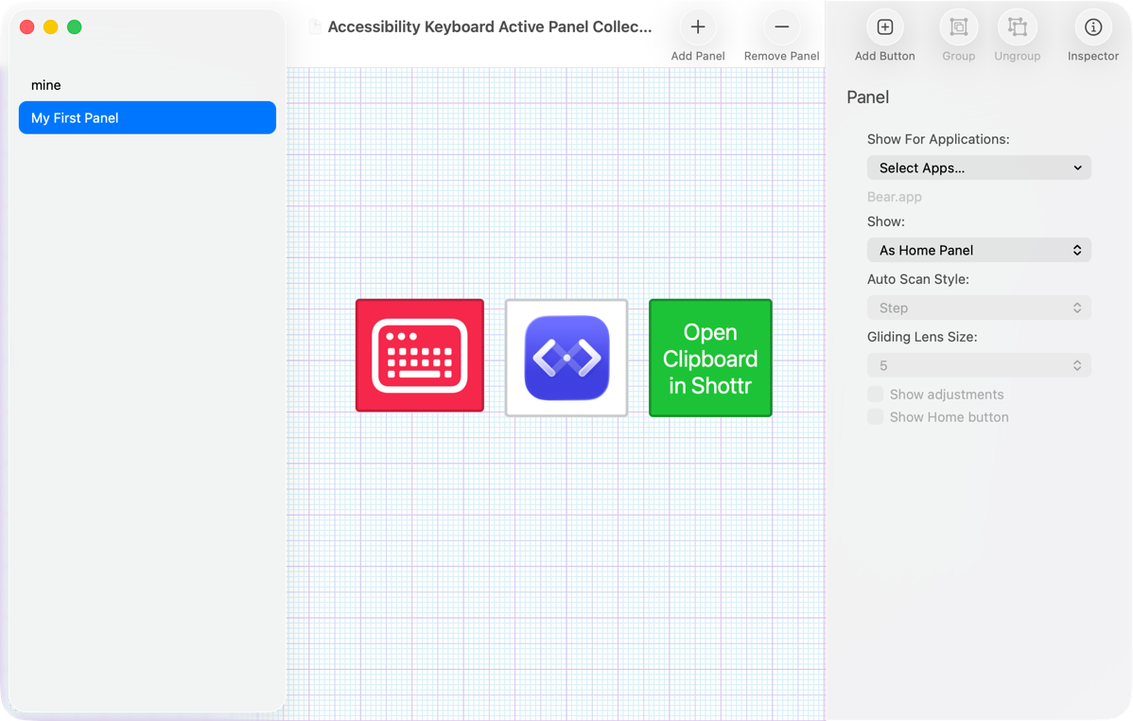Click the Bear.app label under Select Apps
Screen dimensions: 1133x721
coord(895,197)
